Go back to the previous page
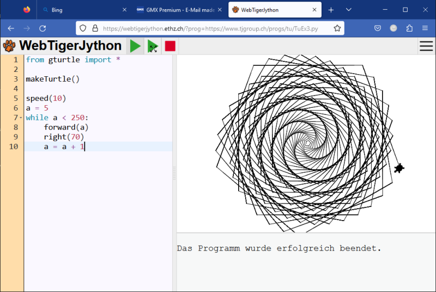Screen dimensions: 436x292 pyautogui.click(x=11, y=28)
